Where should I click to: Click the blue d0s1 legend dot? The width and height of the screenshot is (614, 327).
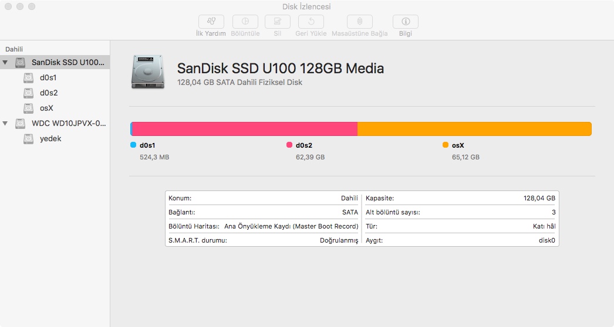[x=133, y=145]
